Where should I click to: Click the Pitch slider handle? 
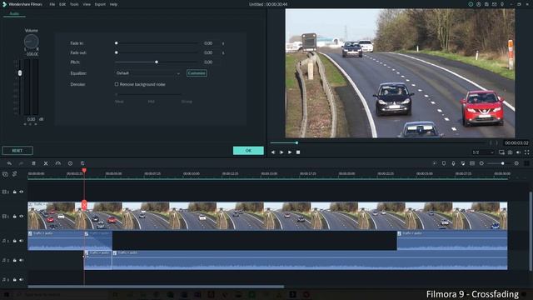(157, 62)
